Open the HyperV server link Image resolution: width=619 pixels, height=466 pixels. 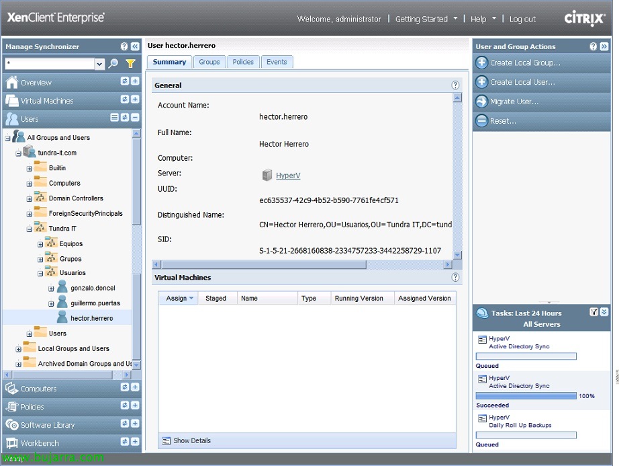[x=288, y=175]
